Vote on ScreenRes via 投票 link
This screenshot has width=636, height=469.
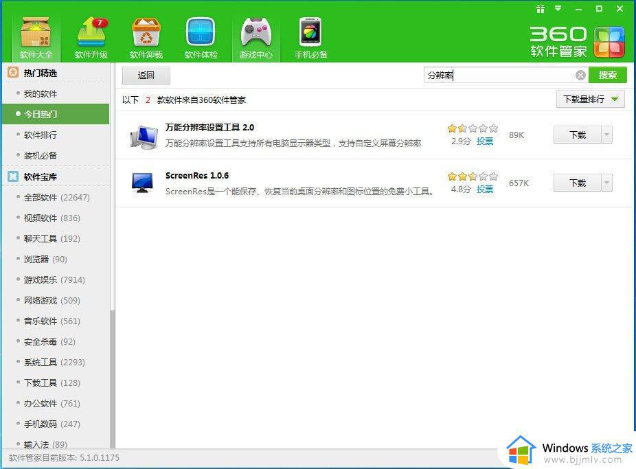tap(485, 190)
